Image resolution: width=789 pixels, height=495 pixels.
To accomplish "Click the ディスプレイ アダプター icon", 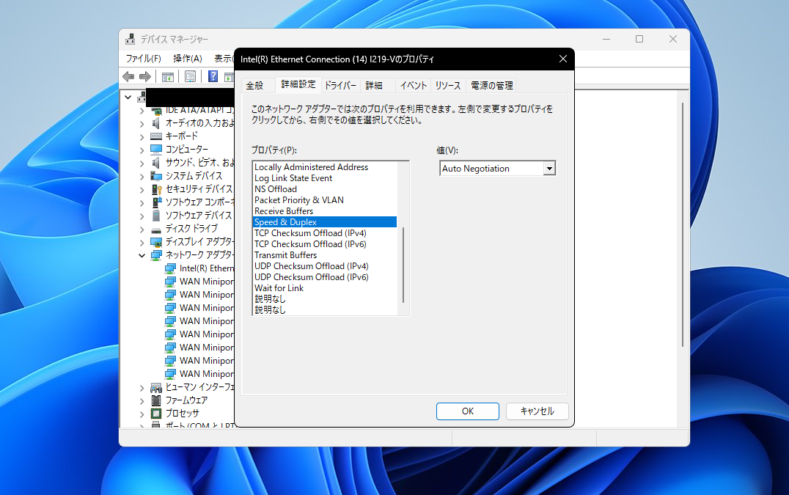I will click(x=156, y=242).
